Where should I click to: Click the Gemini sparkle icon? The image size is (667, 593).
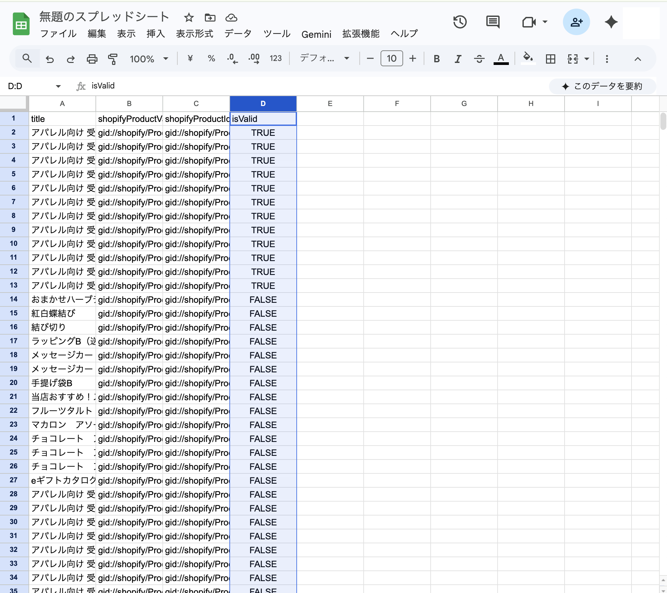coord(611,22)
